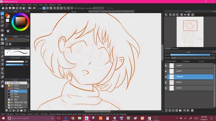The image size is (216, 121).
Task: Enable the Clipping checkbox
Action: [x=183, y=61]
